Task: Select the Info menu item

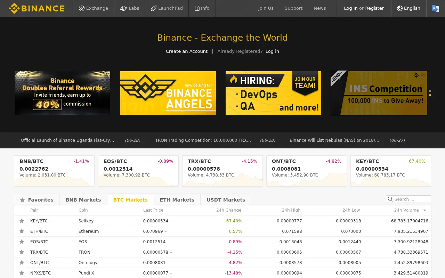Action: coord(202,8)
